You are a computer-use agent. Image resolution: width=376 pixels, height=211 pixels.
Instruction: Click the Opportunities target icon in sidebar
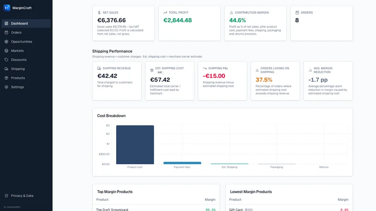pyautogui.click(x=7, y=42)
